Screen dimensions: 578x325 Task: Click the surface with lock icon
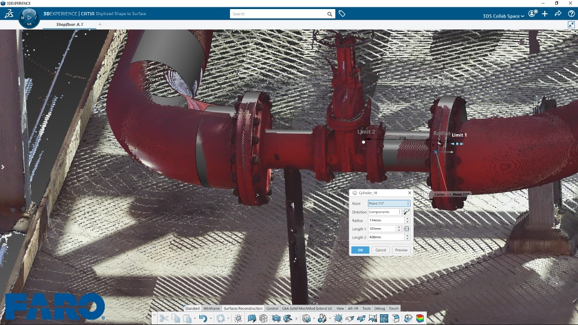pyautogui.click(x=373, y=318)
